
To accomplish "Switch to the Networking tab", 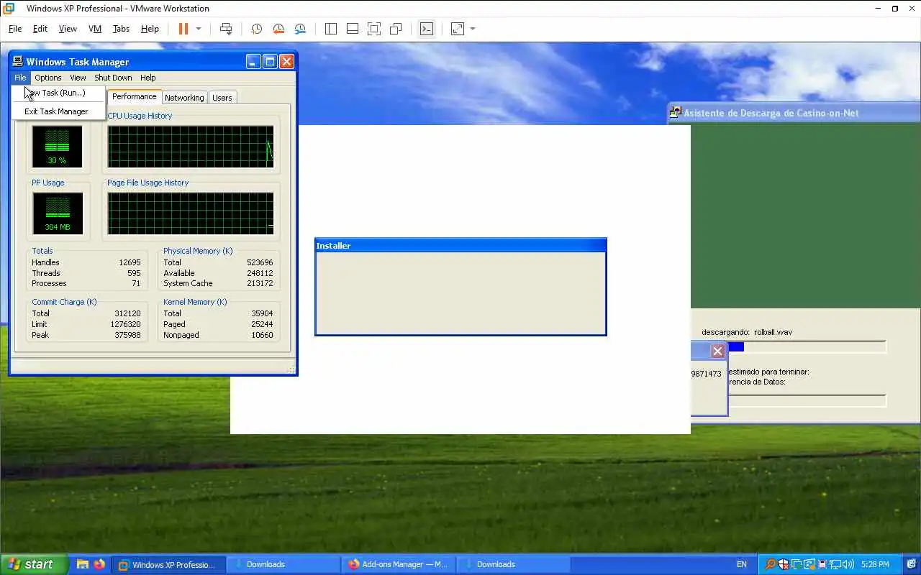I will [184, 98].
